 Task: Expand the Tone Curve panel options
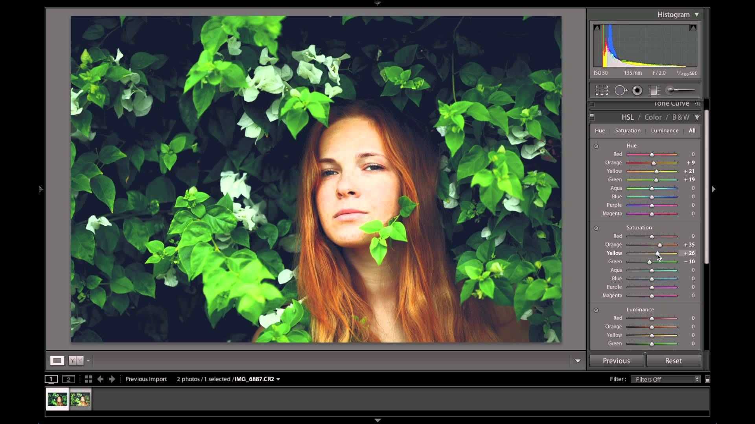tap(698, 103)
